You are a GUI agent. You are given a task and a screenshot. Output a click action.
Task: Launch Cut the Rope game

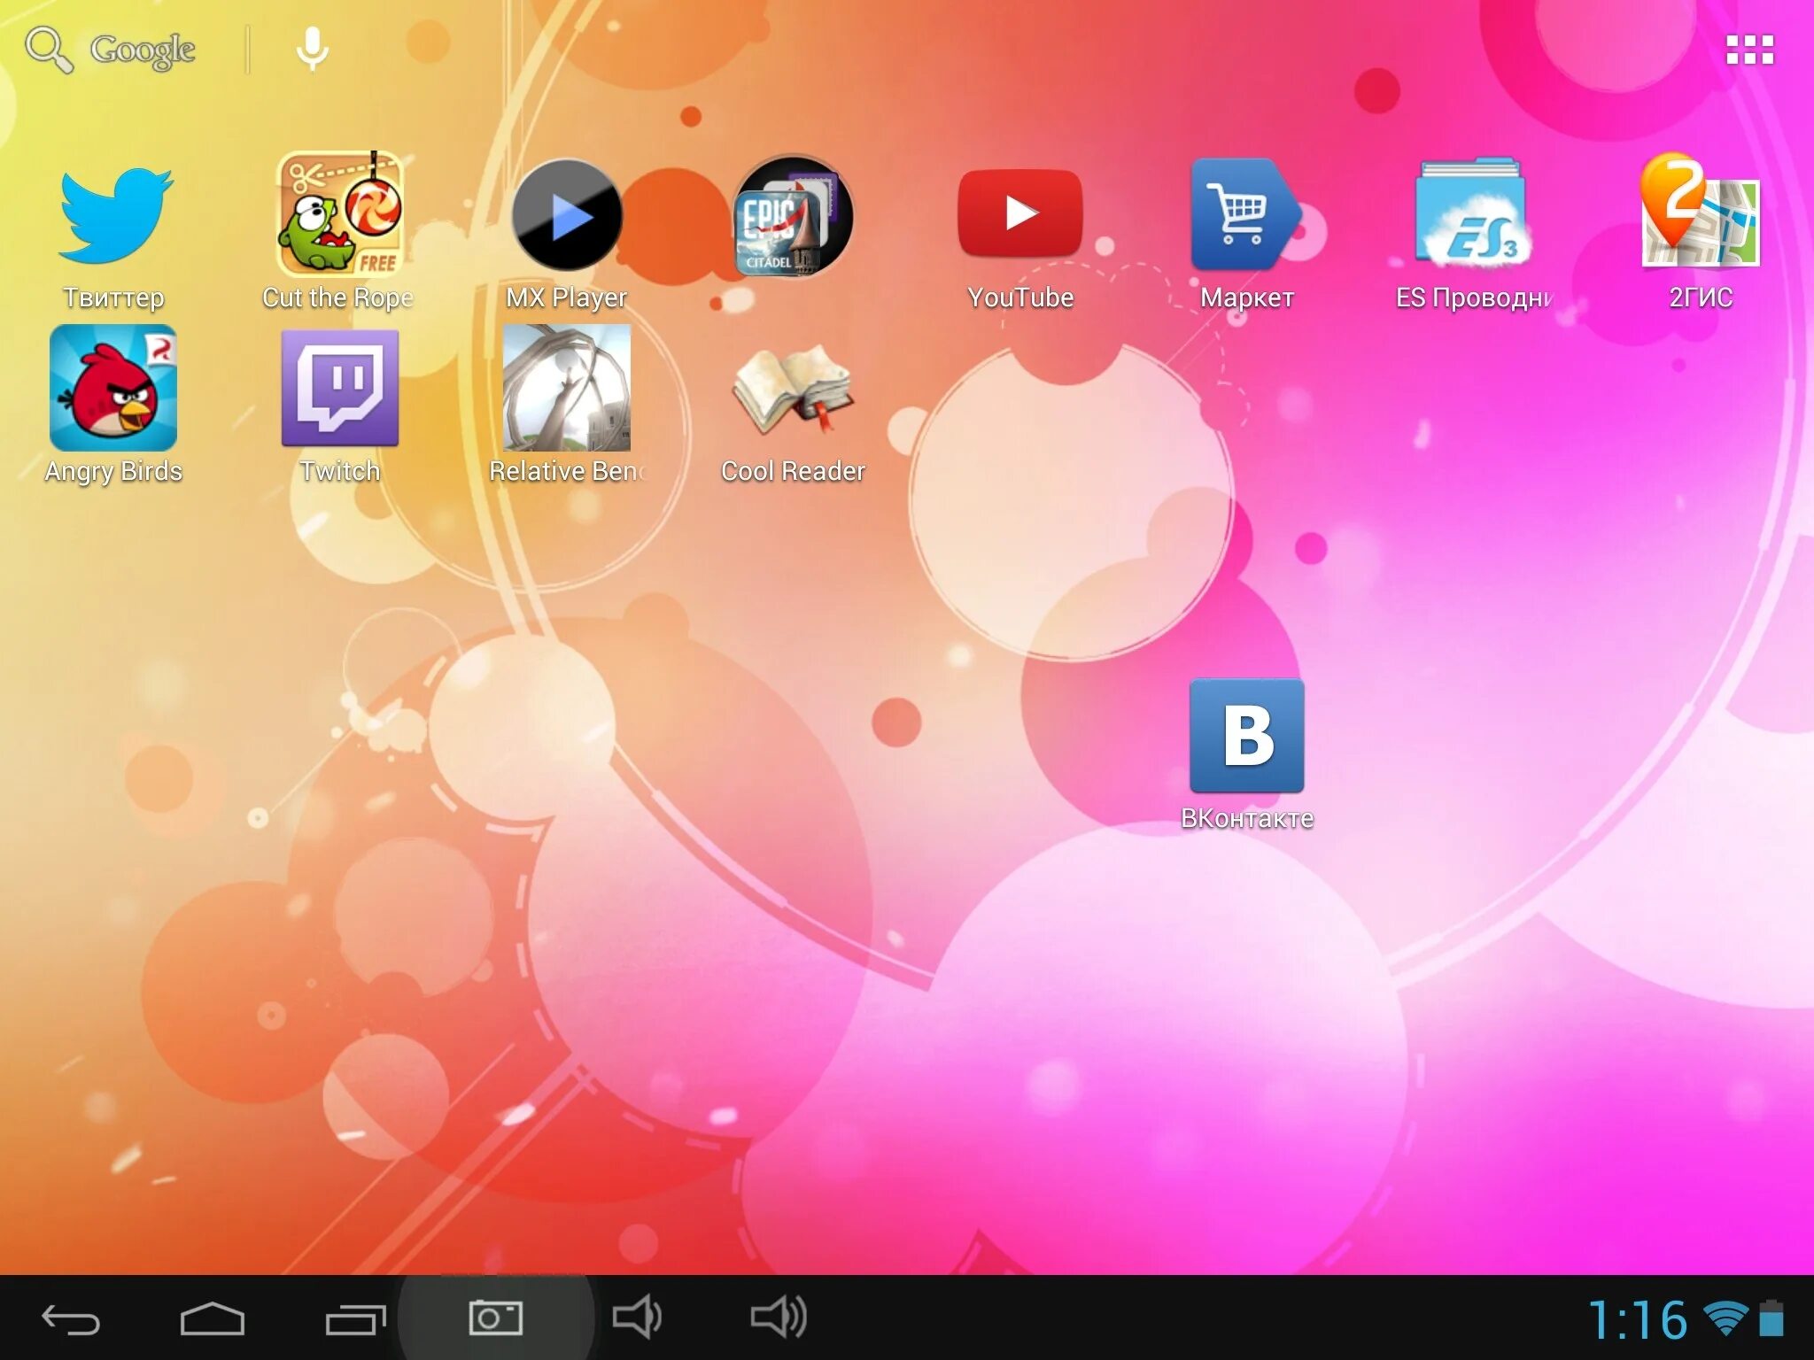pos(340,215)
